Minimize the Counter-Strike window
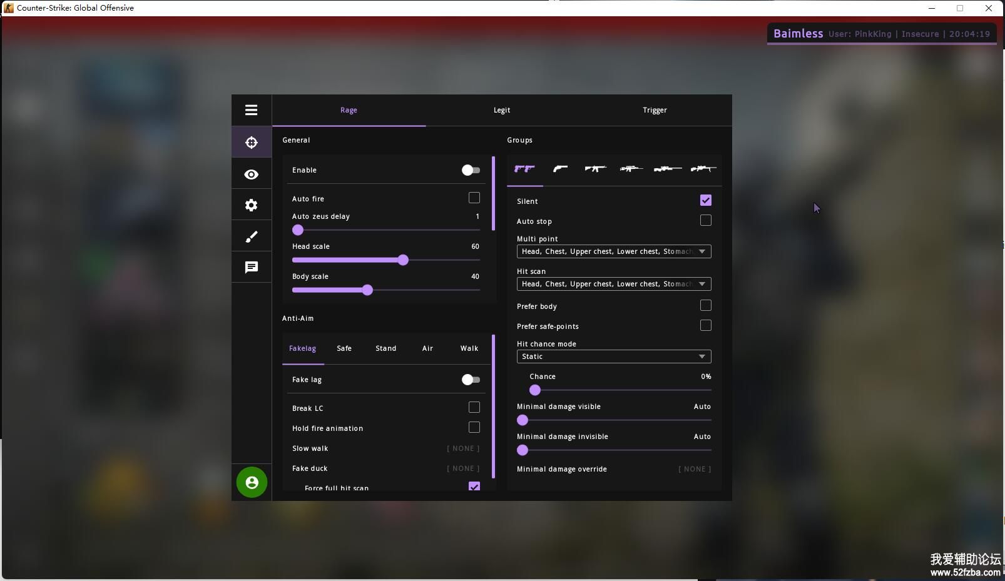Screen dimensions: 1005x581 click(932, 8)
